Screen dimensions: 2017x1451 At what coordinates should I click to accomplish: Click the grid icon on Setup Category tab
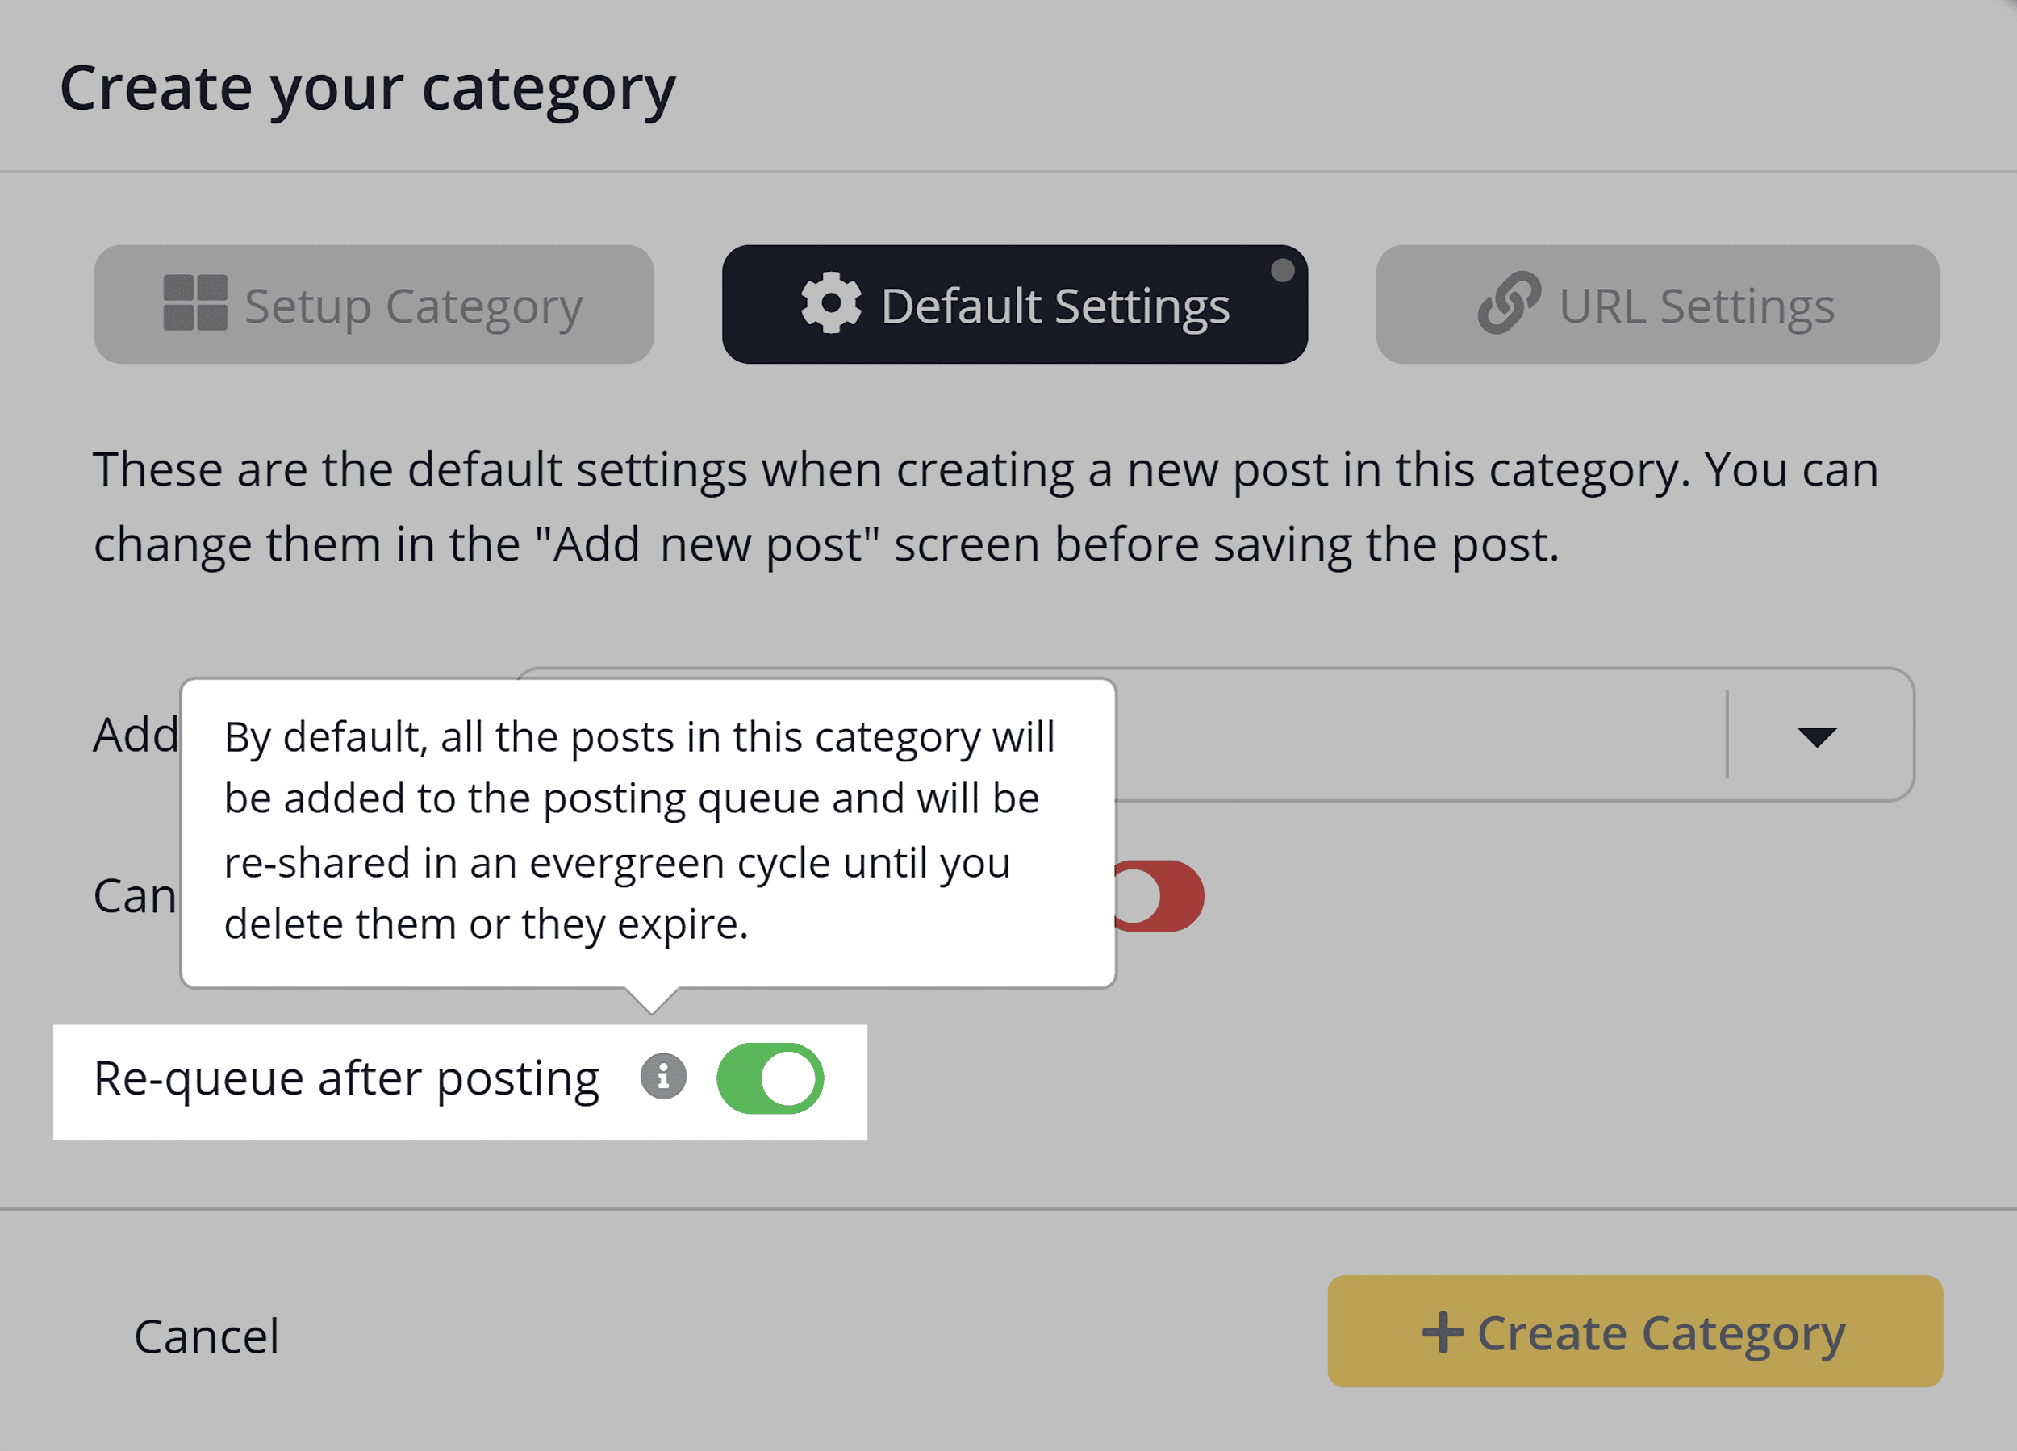pos(198,303)
